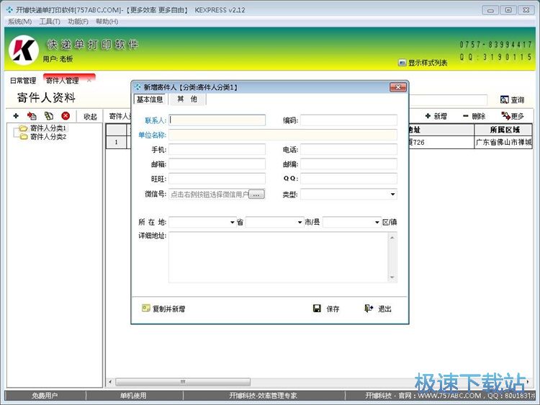
Task: Open the 区/镇 district dropdown
Action: (x=377, y=223)
